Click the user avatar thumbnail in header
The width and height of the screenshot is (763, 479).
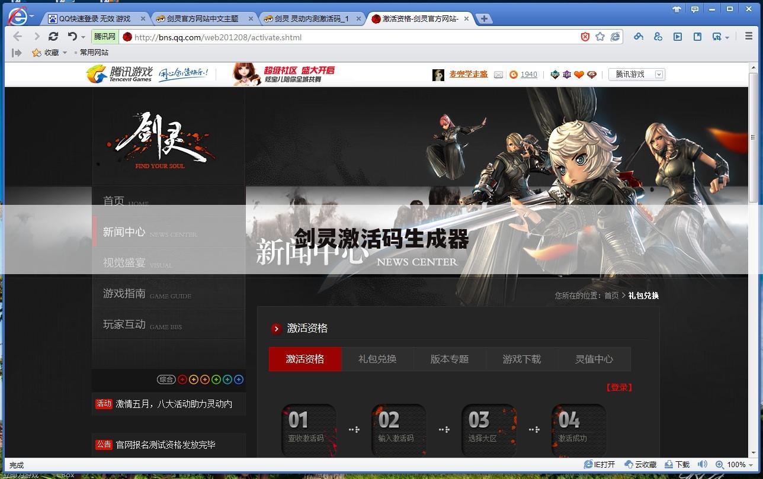point(438,75)
